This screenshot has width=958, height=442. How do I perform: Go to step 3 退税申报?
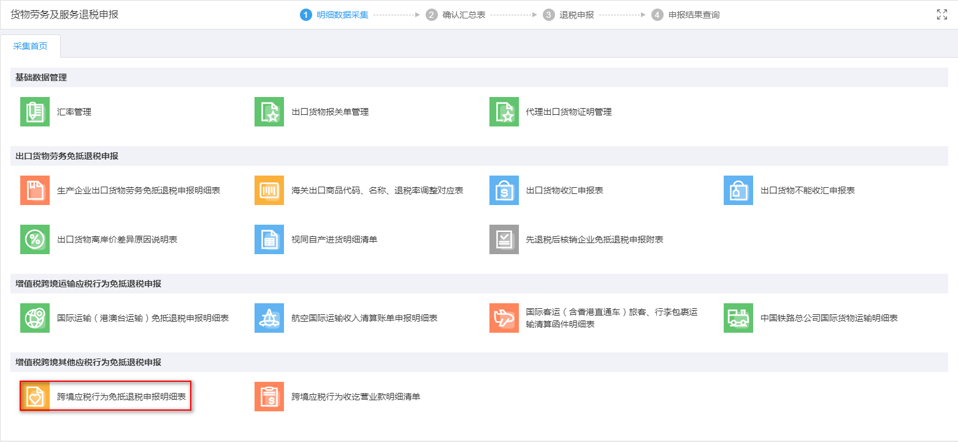(x=569, y=15)
